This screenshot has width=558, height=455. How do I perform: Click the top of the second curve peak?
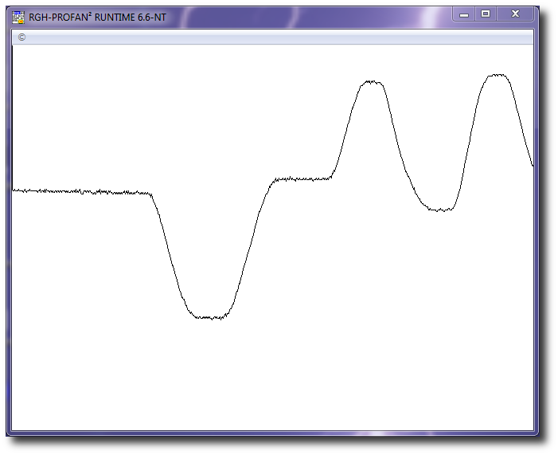(x=498, y=75)
